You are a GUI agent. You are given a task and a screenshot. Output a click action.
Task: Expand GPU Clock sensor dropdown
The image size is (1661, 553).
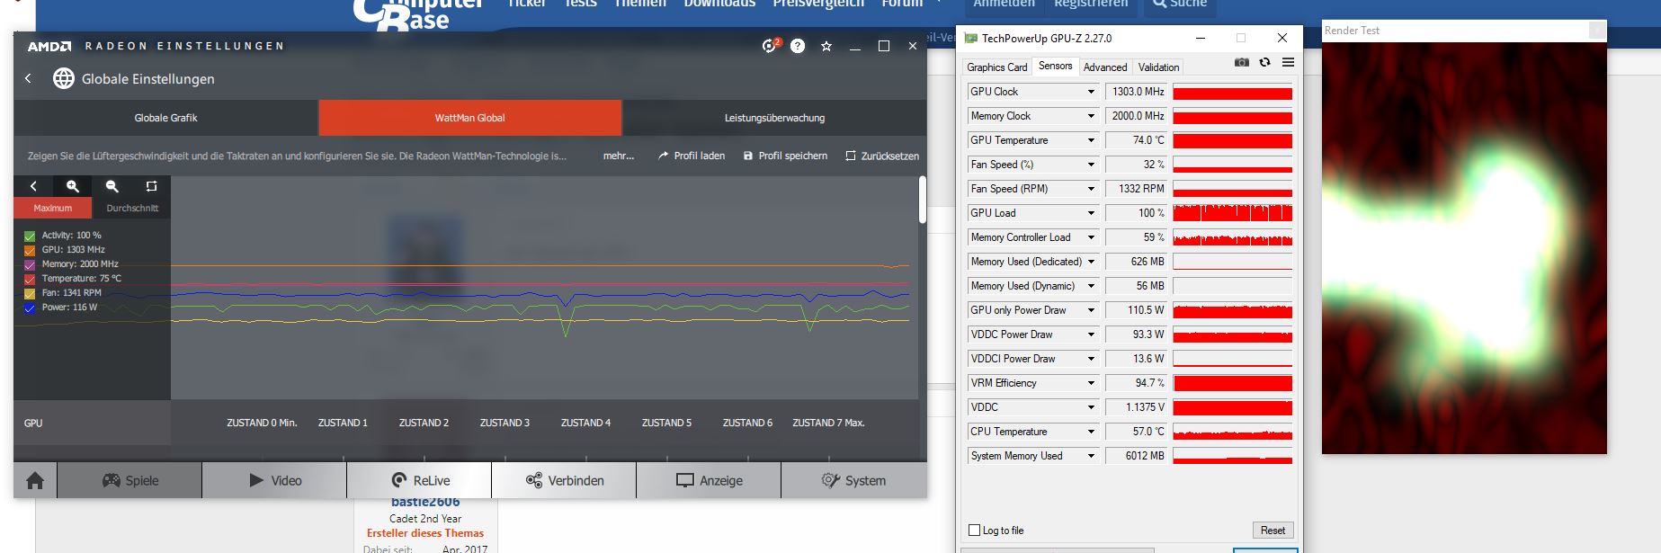pos(1091,92)
